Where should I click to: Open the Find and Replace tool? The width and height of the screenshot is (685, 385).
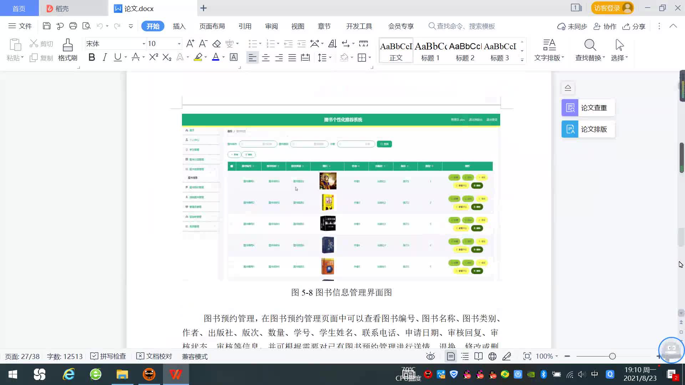coord(590,50)
